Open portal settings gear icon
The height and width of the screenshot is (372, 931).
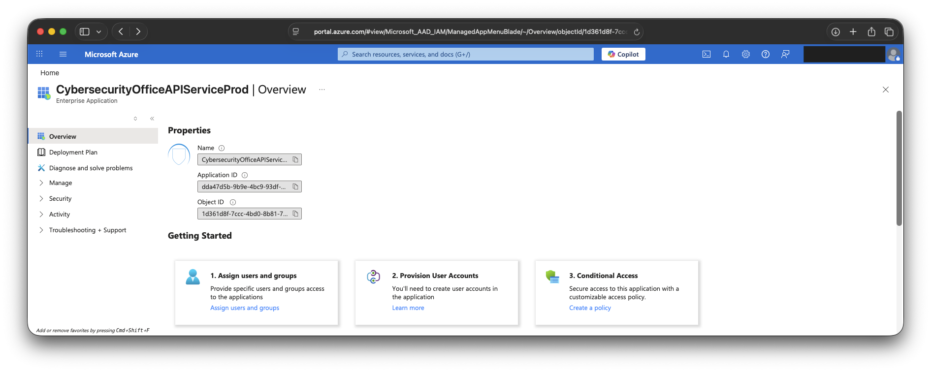(x=745, y=54)
